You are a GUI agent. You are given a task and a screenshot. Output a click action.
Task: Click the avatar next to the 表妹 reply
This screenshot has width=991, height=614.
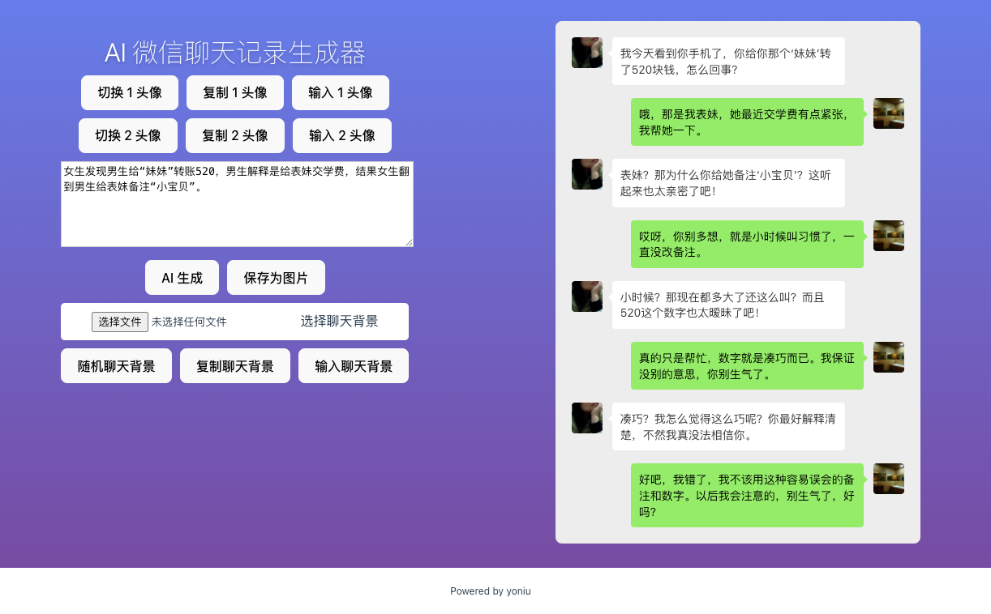tap(889, 113)
